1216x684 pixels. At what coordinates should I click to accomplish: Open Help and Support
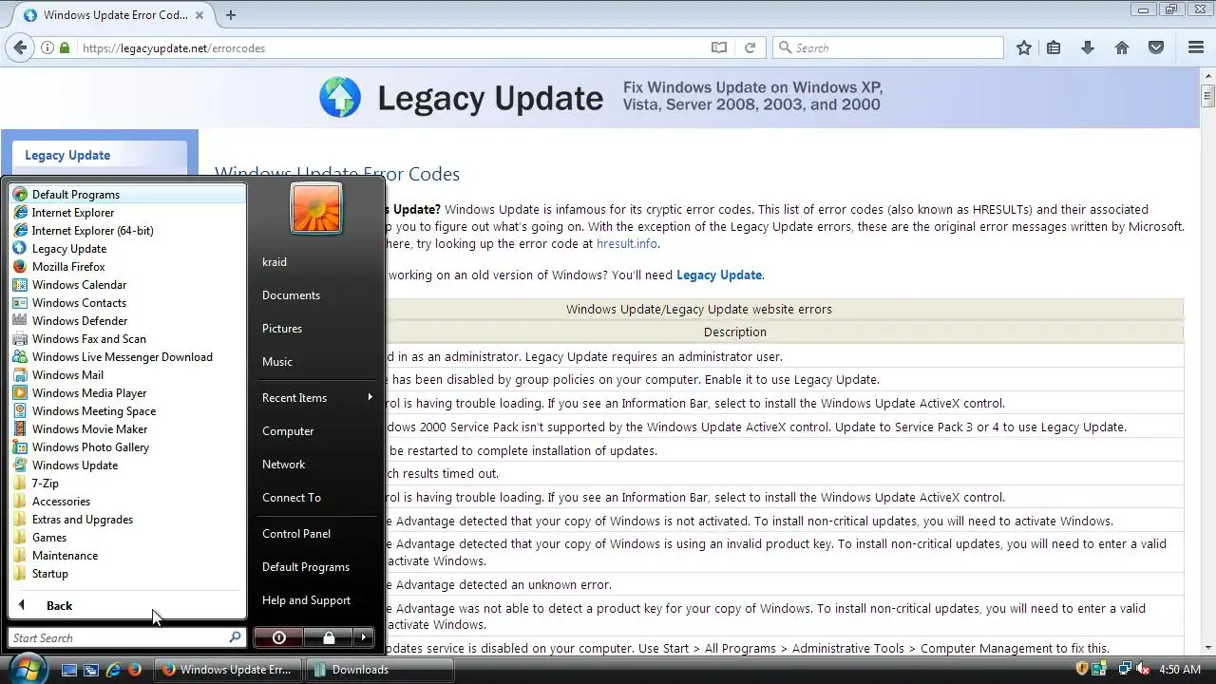[x=315, y=599]
